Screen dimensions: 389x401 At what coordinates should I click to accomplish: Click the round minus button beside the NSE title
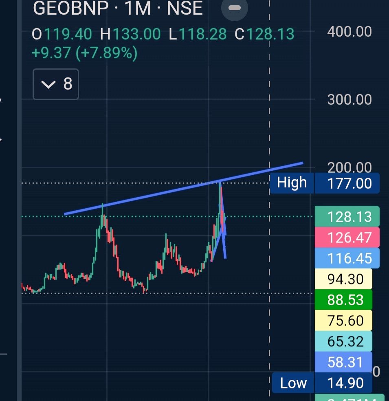[234, 8]
